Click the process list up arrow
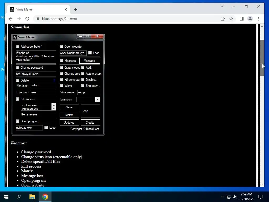This screenshot has width=269, height=202. (x=54, y=105)
